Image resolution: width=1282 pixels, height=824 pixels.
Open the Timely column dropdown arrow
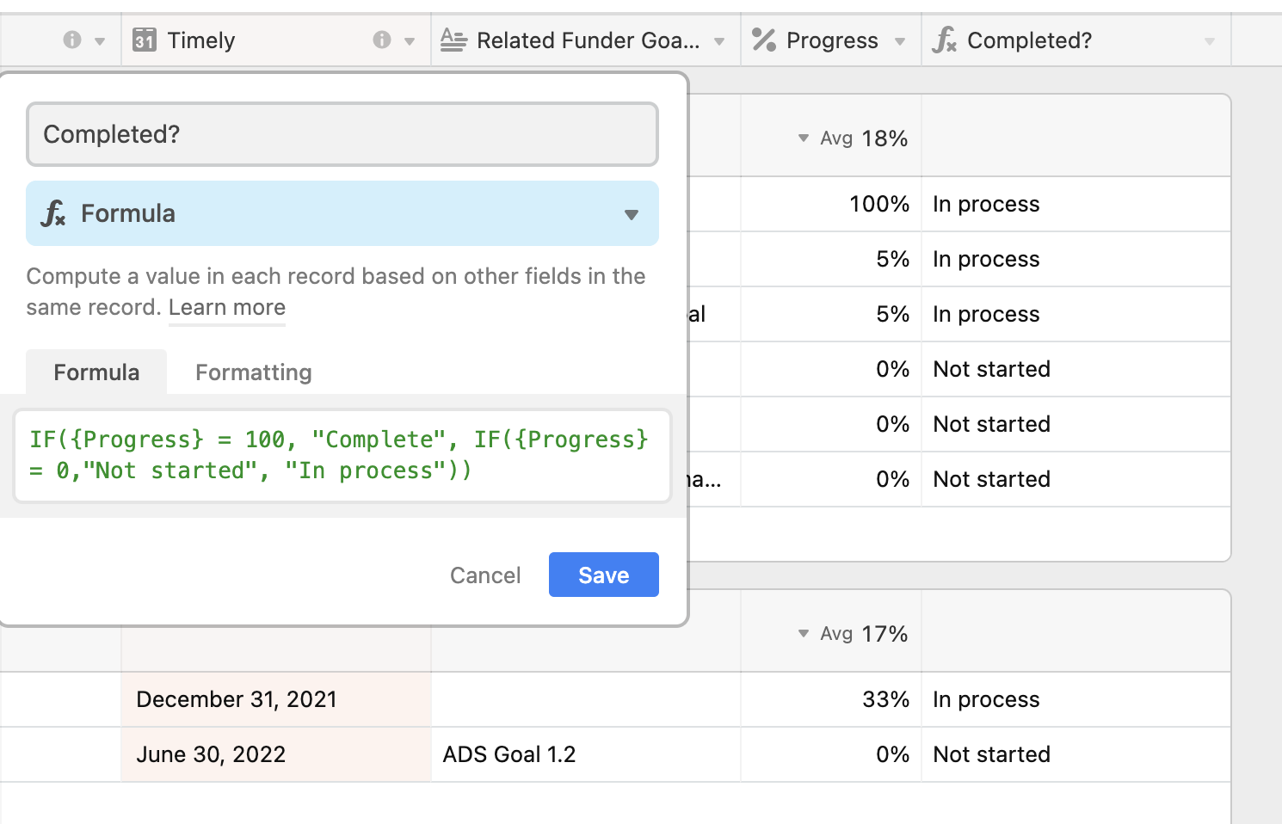(410, 41)
